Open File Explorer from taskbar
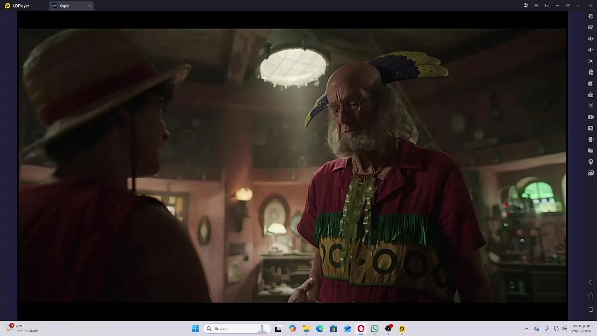The image size is (597, 336). click(x=306, y=329)
